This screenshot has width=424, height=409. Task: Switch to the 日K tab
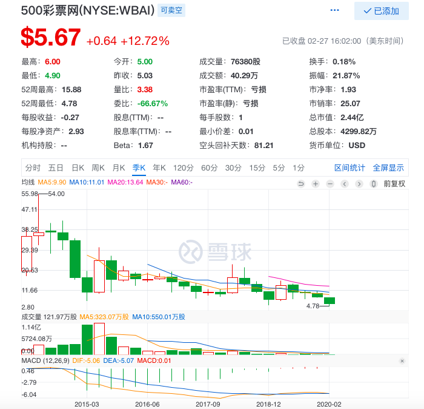point(78,167)
